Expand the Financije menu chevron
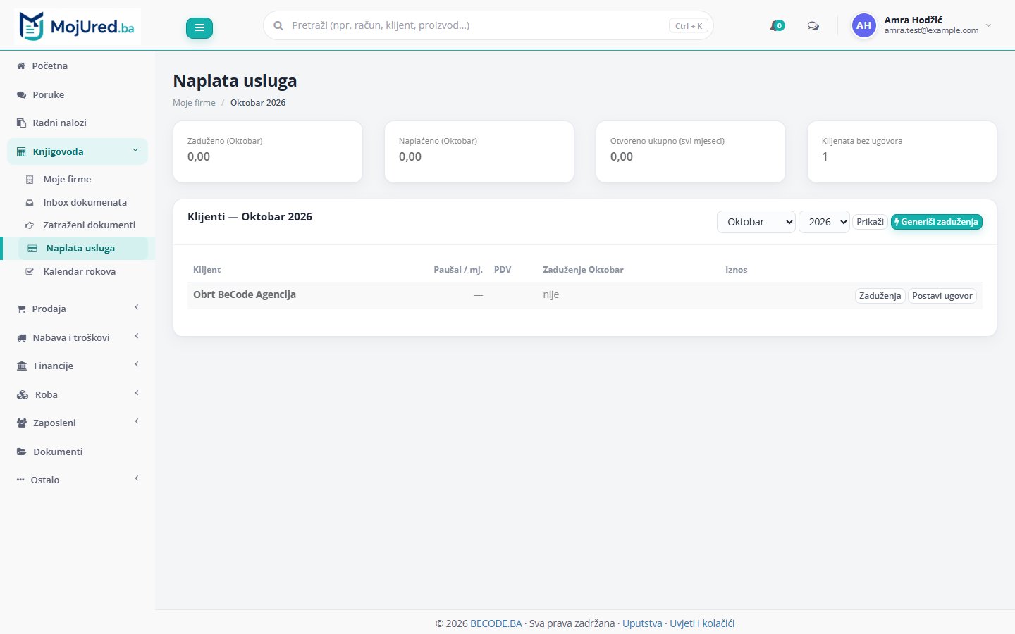1015x634 pixels. 137,364
